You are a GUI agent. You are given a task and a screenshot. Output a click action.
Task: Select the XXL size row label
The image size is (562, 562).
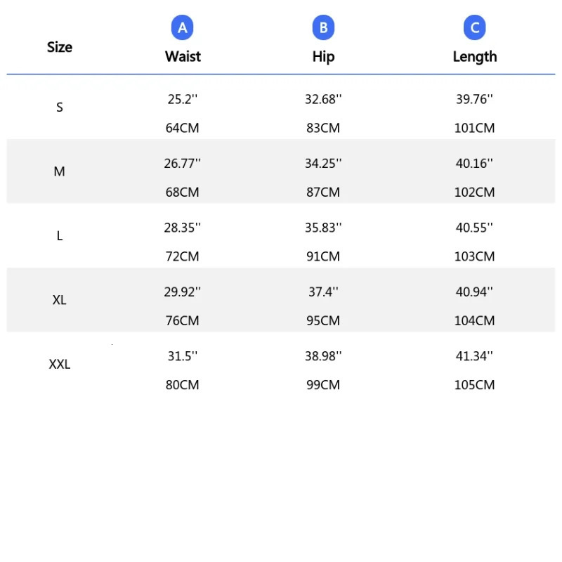click(60, 365)
